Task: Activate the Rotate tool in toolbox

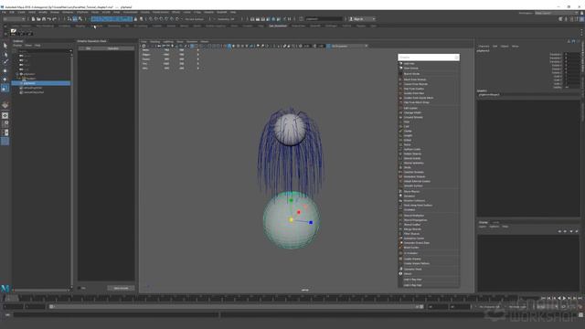Action: [5, 80]
